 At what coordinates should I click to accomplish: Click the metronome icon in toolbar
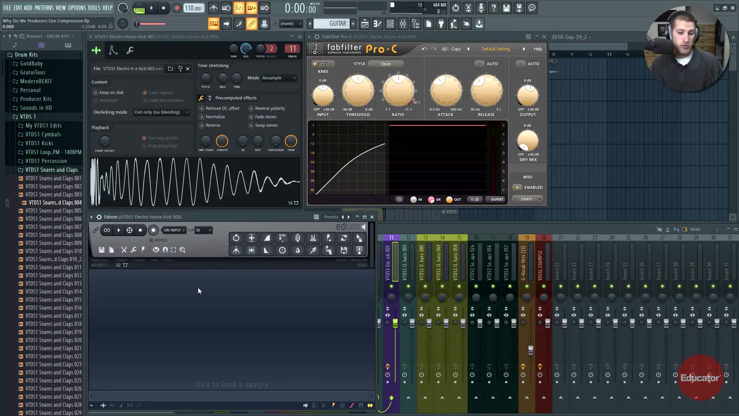click(214, 8)
